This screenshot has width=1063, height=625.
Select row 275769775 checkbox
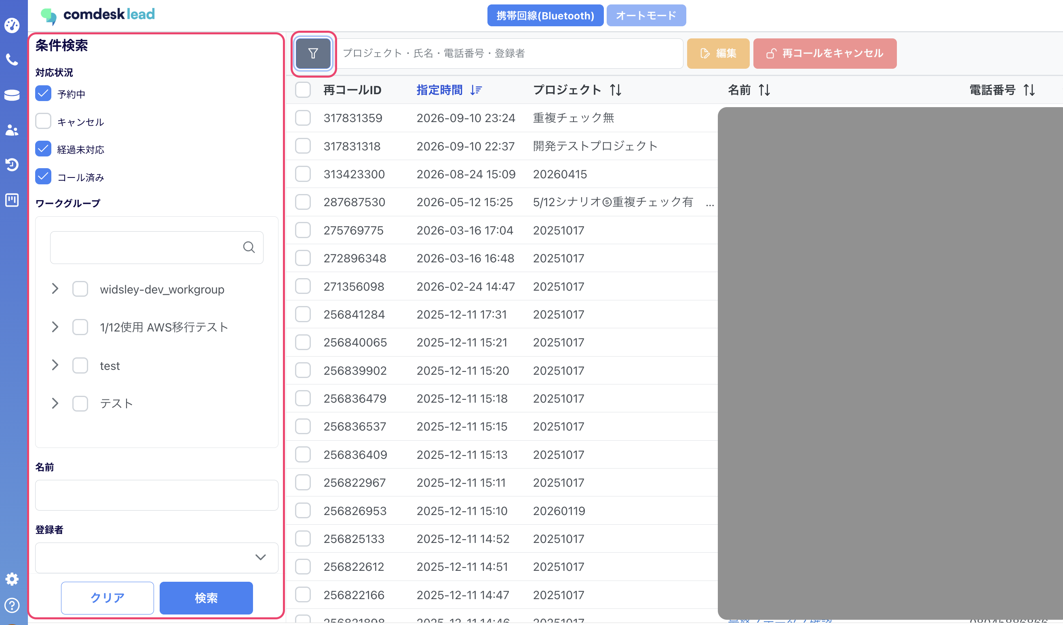[x=303, y=230]
